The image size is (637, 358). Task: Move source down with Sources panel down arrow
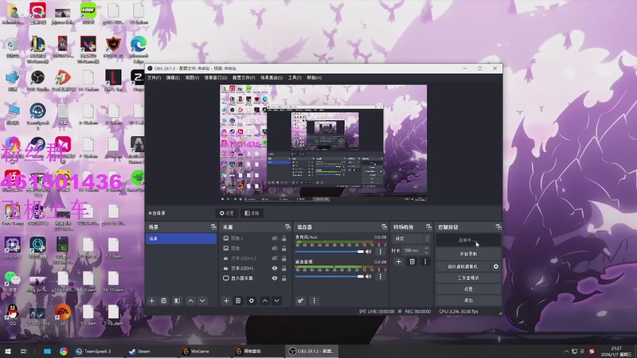click(x=276, y=301)
